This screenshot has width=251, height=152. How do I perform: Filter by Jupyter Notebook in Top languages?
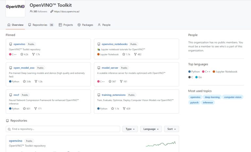click(x=225, y=72)
